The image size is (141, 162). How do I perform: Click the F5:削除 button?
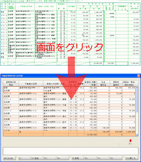point(78,158)
